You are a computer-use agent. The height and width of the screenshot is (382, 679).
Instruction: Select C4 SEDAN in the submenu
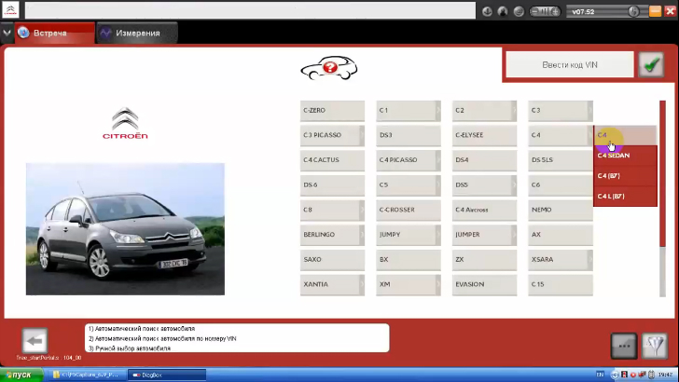[625, 156]
